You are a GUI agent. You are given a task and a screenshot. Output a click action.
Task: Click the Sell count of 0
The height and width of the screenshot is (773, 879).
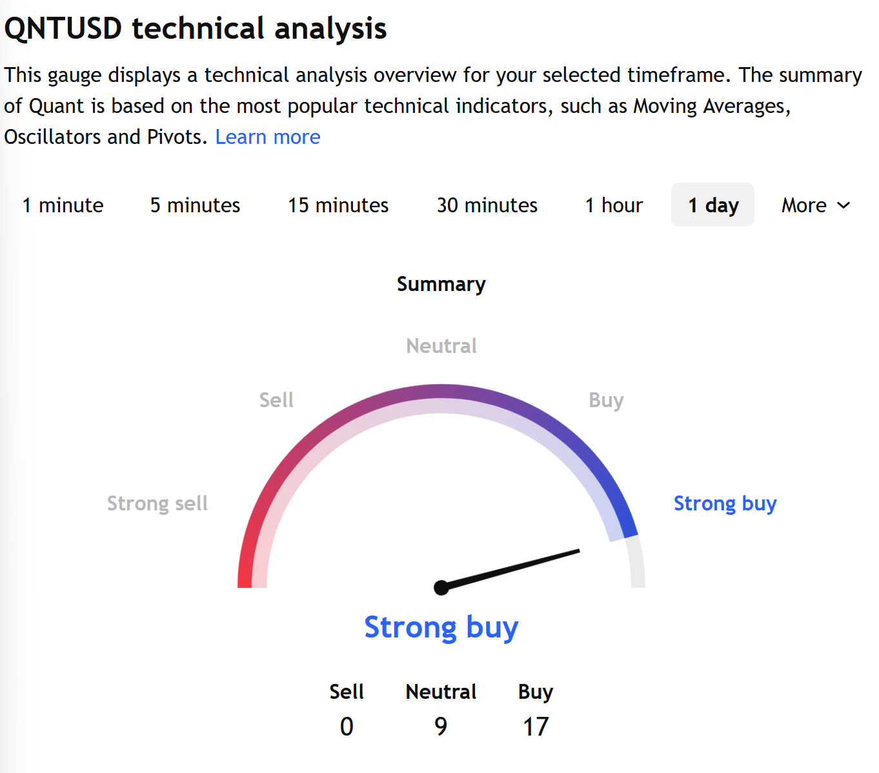(347, 727)
